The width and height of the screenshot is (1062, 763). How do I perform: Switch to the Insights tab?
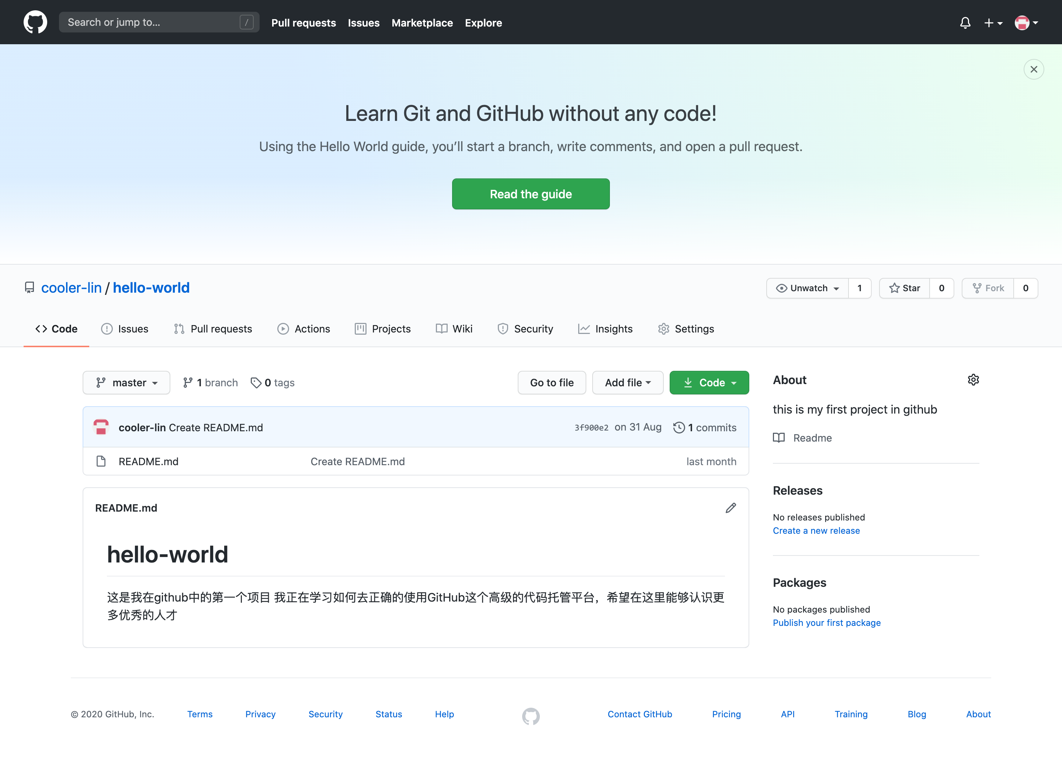[605, 329]
